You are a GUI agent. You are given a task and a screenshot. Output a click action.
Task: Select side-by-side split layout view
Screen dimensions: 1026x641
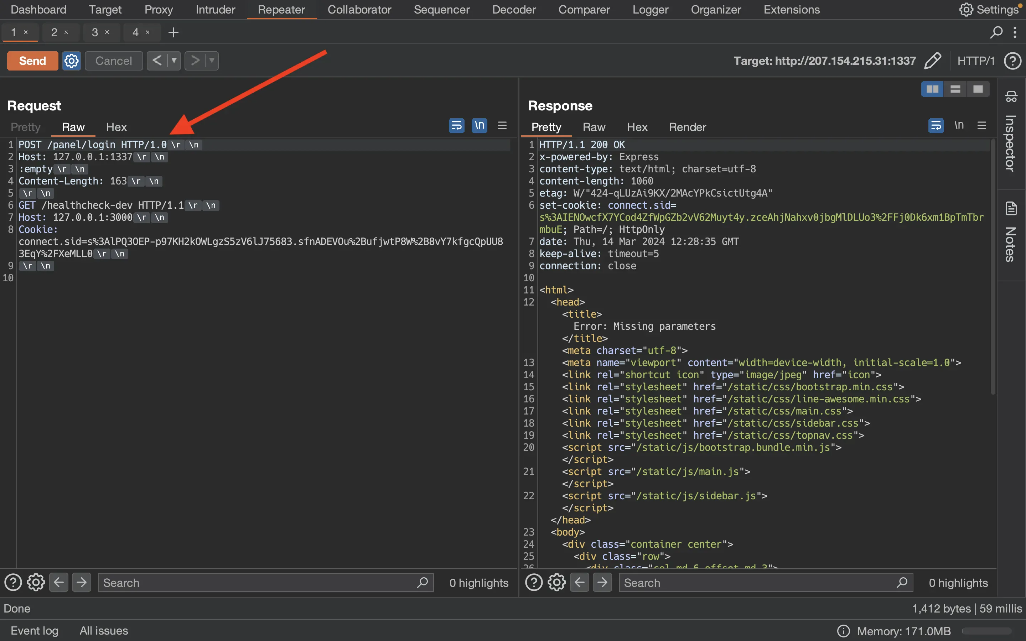click(x=932, y=89)
